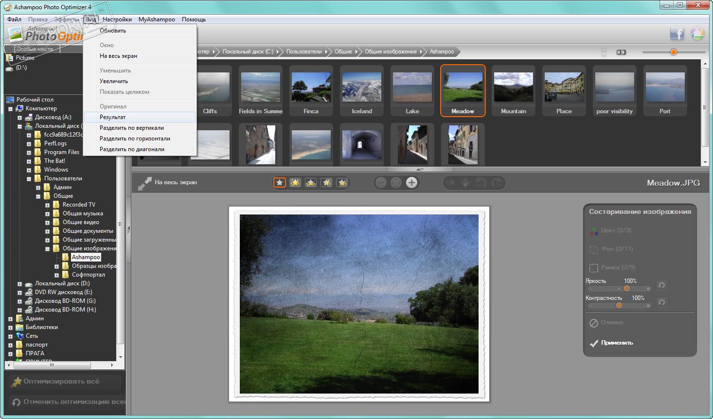The width and height of the screenshot is (713, 419).
Task: Click the zoom out minus button
Action: pyautogui.click(x=381, y=183)
